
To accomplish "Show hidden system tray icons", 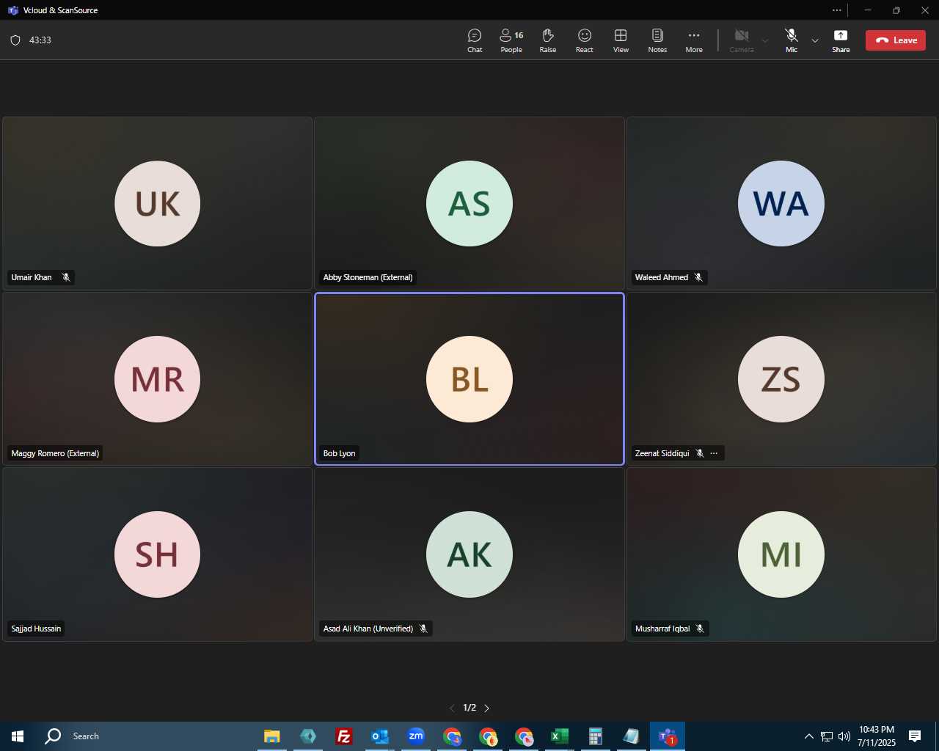I will 808,736.
